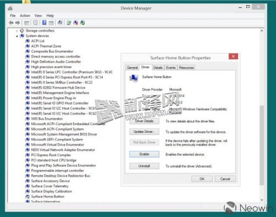Select Microsoft UEFI-Compliant System
This screenshot has height=217, width=276.
point(57,139)
